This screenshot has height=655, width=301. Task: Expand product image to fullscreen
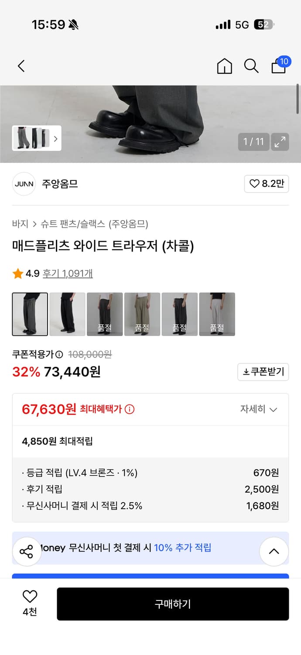click(x=280, y=142)
